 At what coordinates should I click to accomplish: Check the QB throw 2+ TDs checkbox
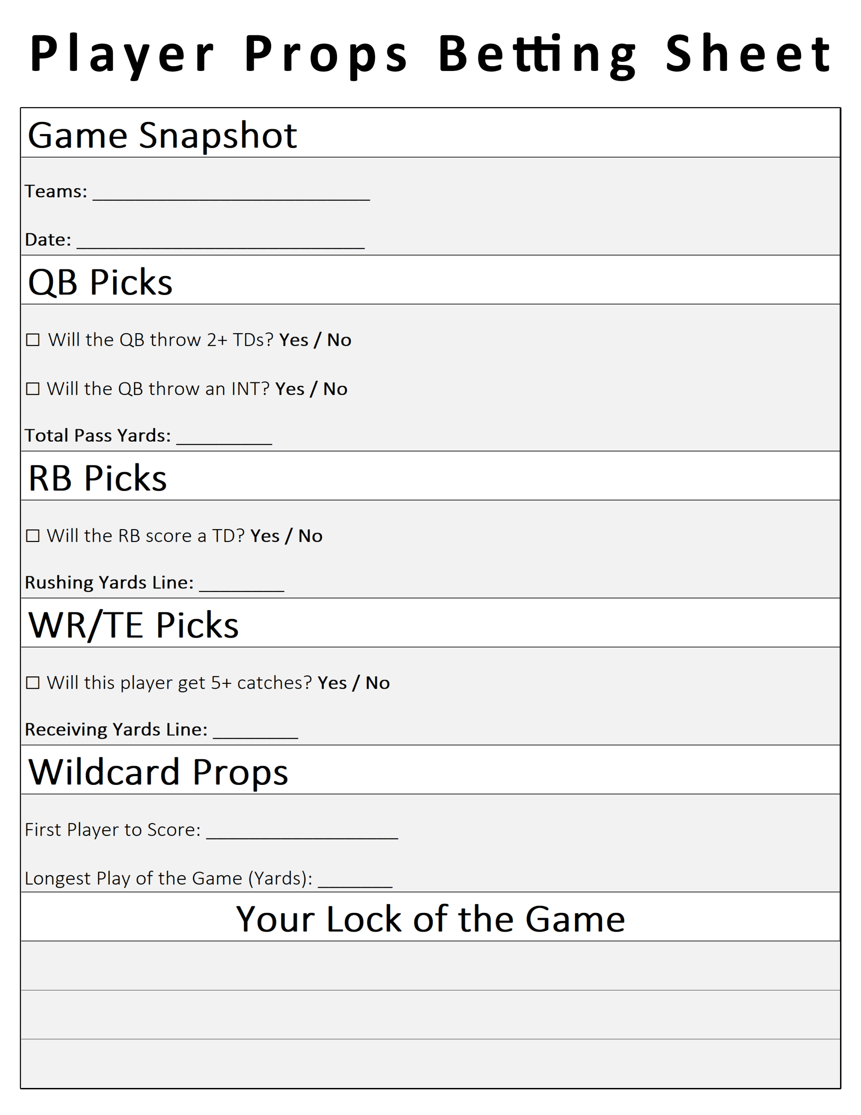coord(33,340)
